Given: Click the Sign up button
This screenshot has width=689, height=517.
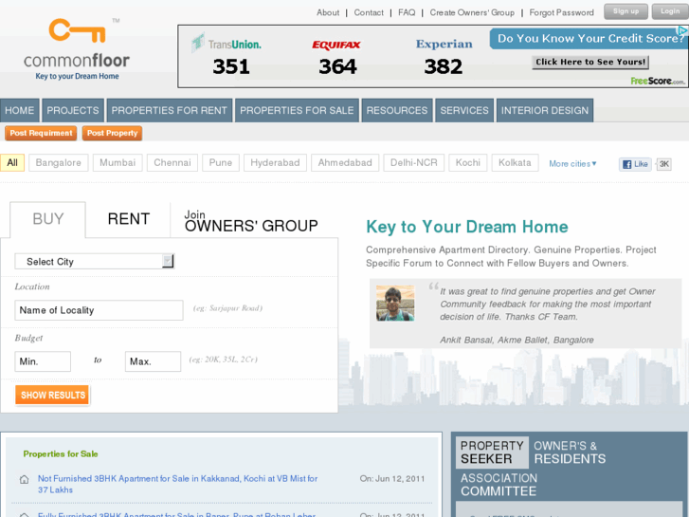Looking at the screenshot, I should pos(626,11).
